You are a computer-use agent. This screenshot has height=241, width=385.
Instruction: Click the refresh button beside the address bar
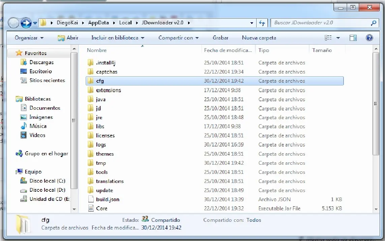point(262,23)
